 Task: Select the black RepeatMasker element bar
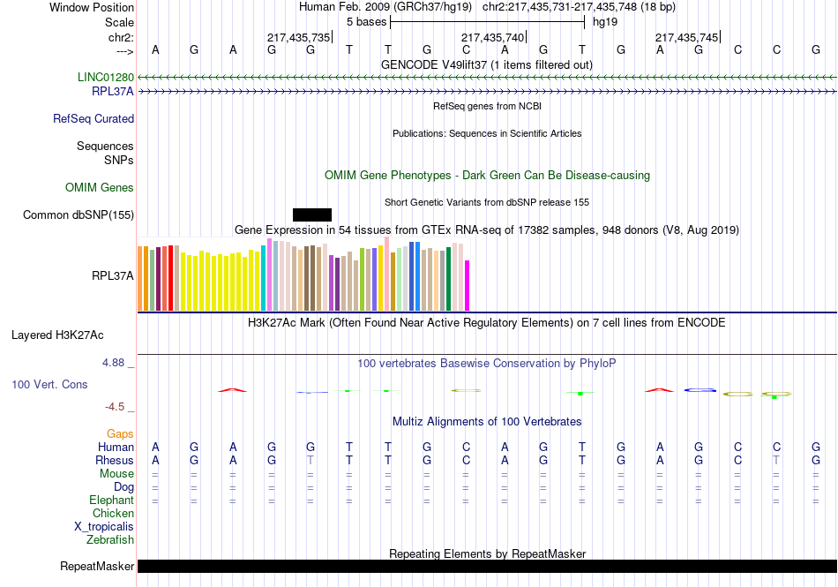[488, 566]
